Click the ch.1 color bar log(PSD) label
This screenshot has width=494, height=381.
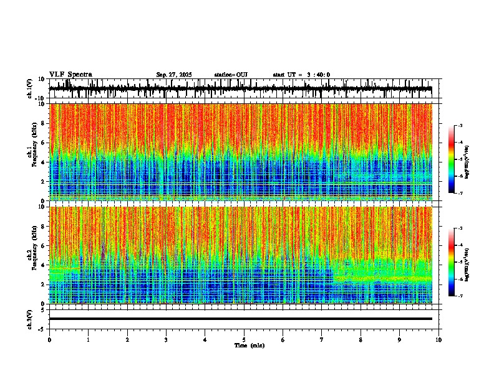click(x=467, y=162)
